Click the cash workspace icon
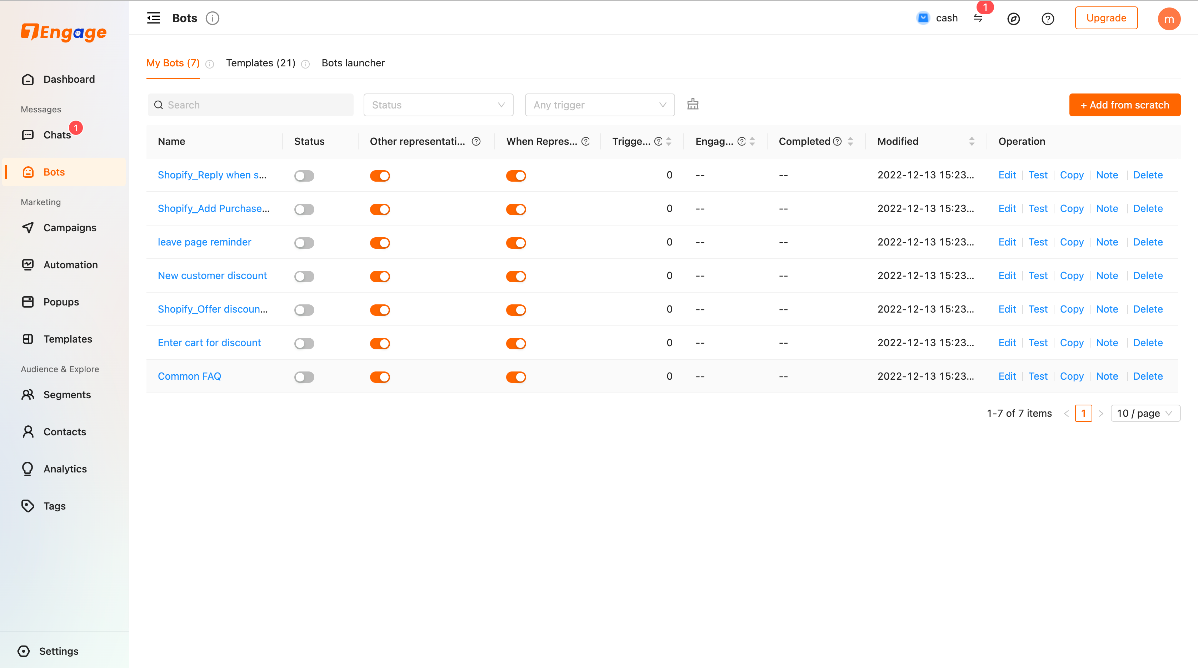 (923, 18)
